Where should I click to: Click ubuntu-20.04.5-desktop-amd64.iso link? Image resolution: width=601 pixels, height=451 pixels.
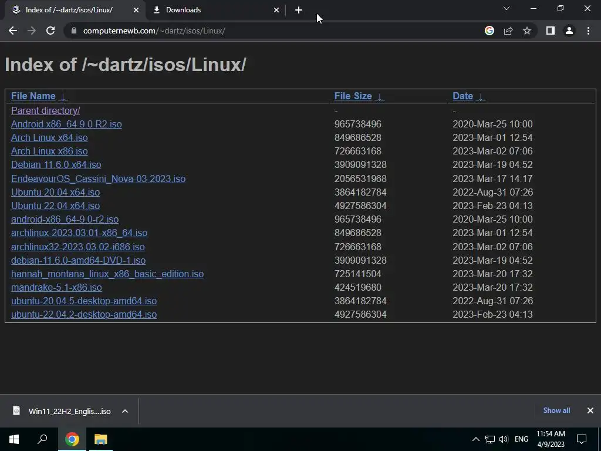[x=84, y=301]
